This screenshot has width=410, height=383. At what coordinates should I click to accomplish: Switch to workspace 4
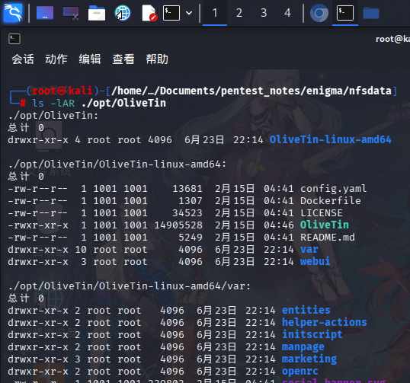click(287, 13)
